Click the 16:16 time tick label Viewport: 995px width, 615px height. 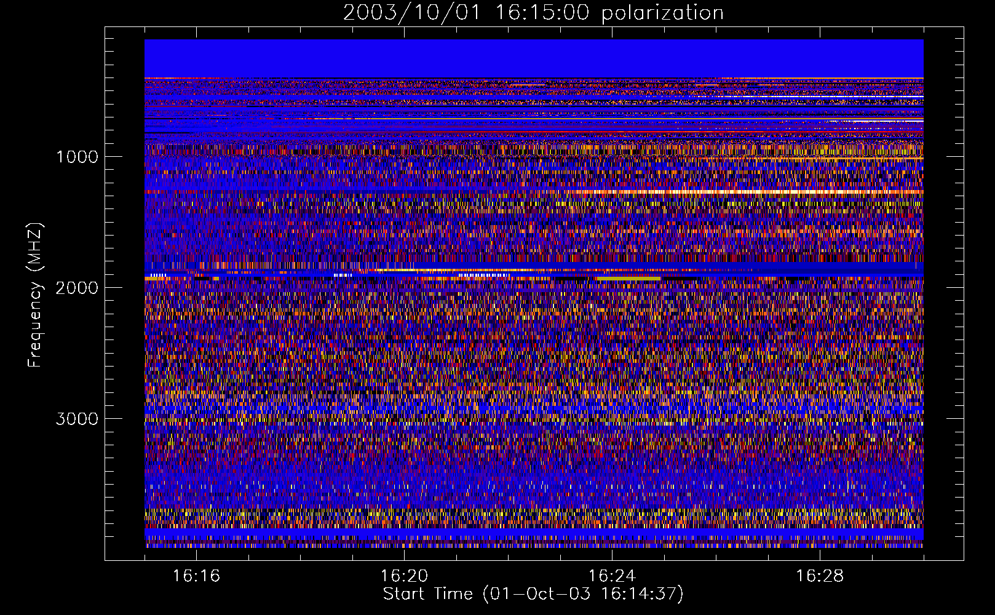pos(196,576)
